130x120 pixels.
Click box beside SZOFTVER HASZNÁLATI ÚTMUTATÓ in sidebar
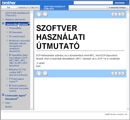click(3, 13)
